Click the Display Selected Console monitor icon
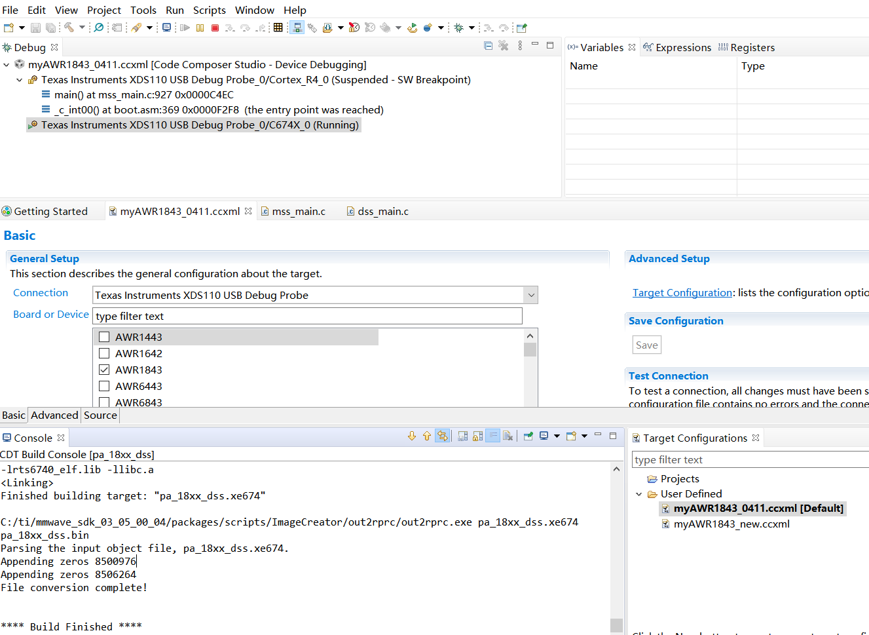Screen dimensions: 869x635 coord(544,436)
